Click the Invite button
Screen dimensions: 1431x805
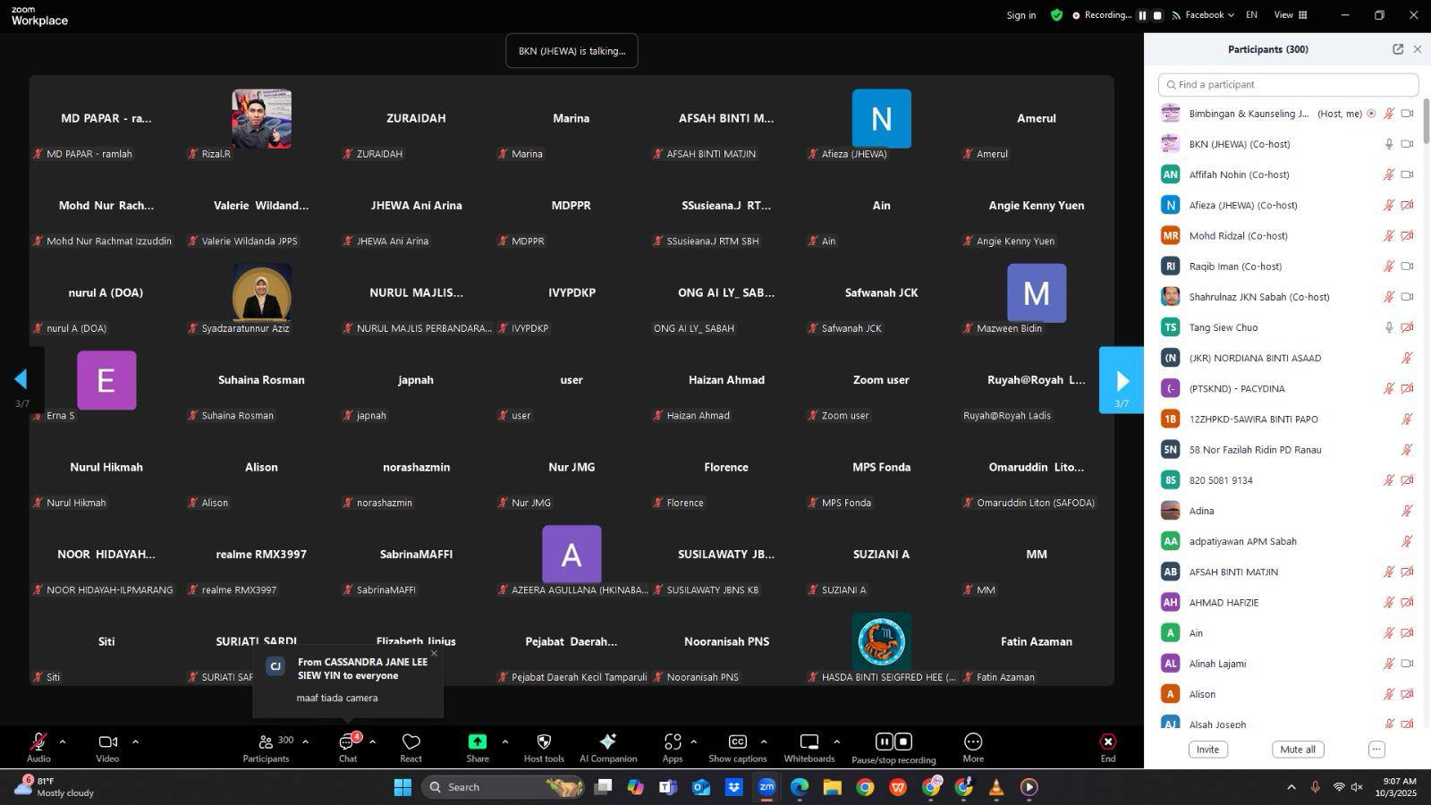click(1207, 750)
